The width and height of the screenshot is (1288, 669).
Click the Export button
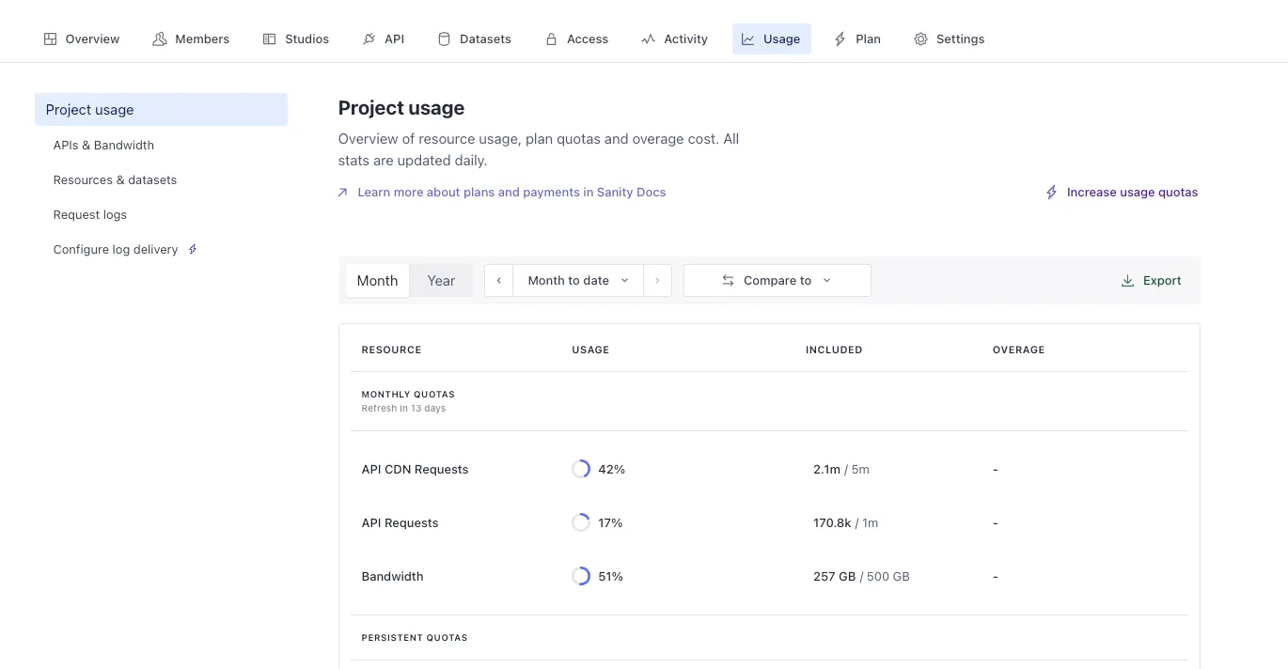point(1152,281)
